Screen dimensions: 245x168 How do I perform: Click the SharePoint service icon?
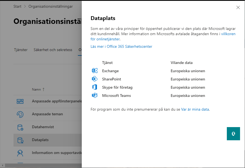(x=95, y=79)
